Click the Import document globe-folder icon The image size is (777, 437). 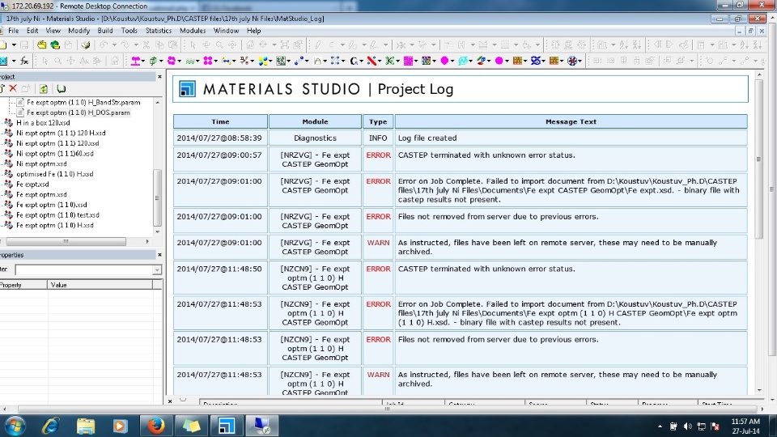(55, 45)
